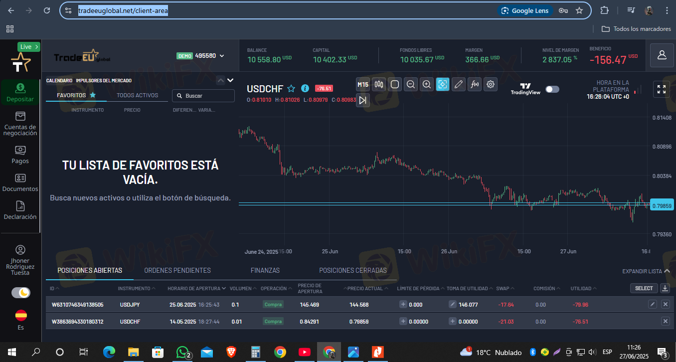Screen dimensions: 676x362
Task: Change candlestick chart type icon
Action: click(379, 84)
